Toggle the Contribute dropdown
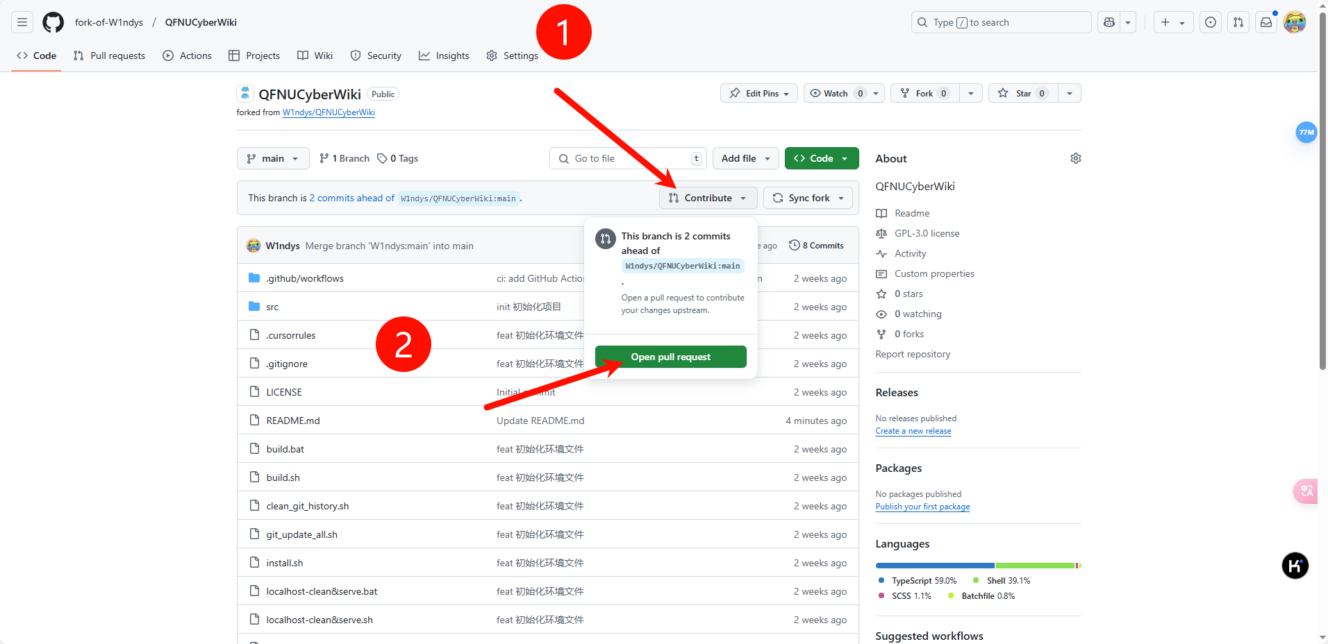This screenshot has height=644, width=1328. pos(708,198)
